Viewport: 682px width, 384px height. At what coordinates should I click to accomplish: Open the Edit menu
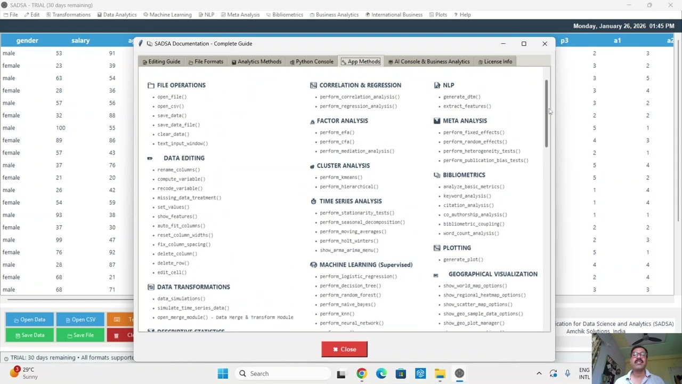tap(31, 14)
